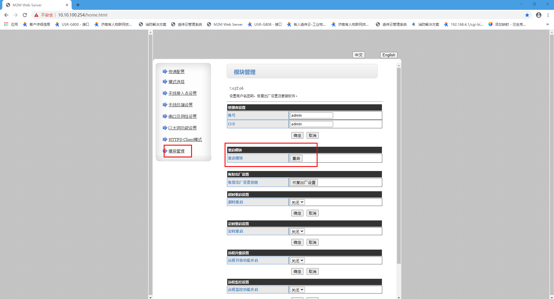Click the browser back arrow icon
This screenshot has width=554, height=299.
(x=6, y=15)
